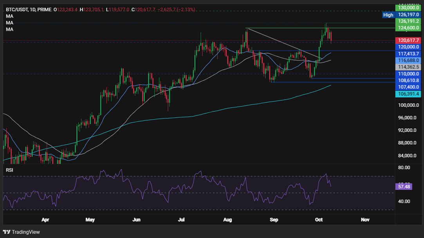The height and width of the screenshot is (238, 424).
Task: Click the RSI value 57.48 label
Action: tap(404, 187)
